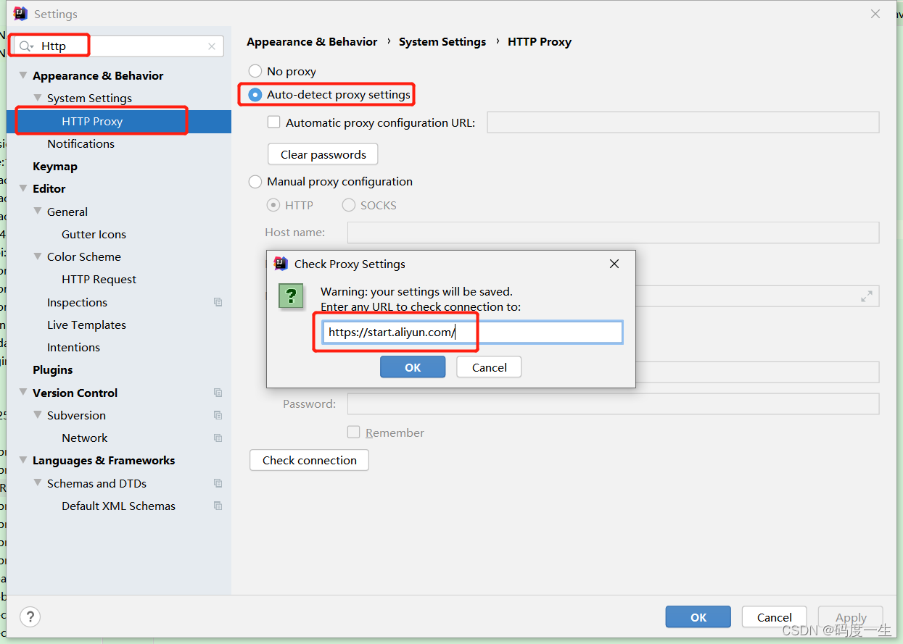Click the Password input field
Viewport: 903px width, 644px height.
pos(613,403)
